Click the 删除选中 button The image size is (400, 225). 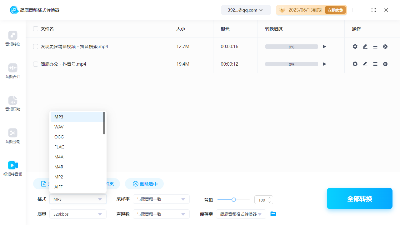click(144, 184)
